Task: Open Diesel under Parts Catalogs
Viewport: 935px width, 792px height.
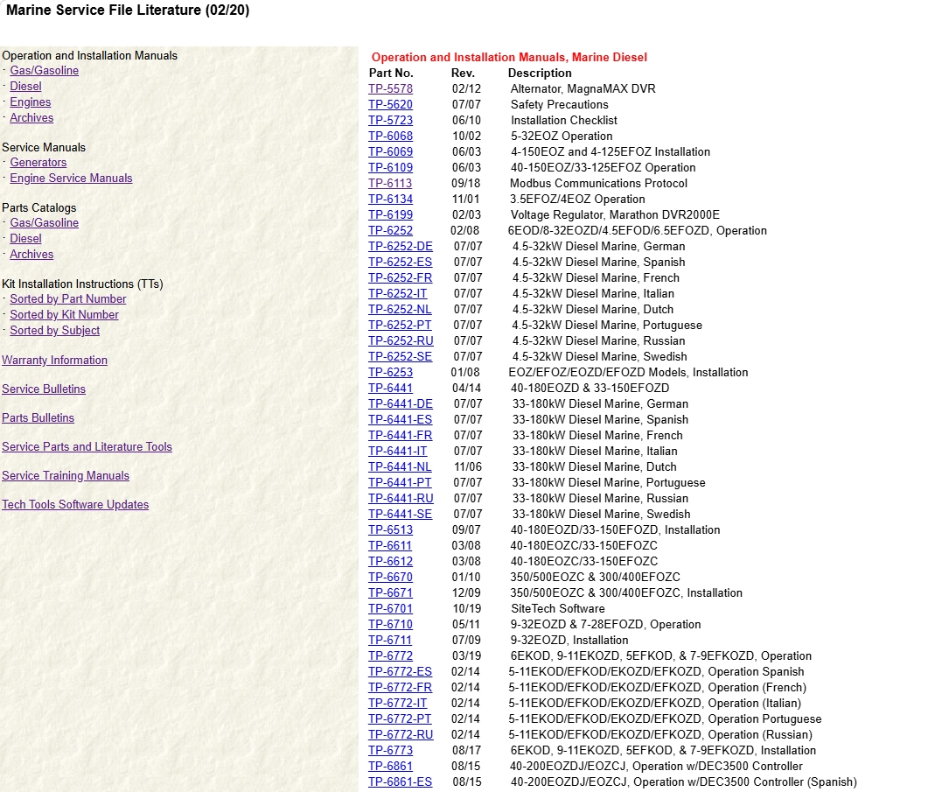Action: [x=25, y=239]
